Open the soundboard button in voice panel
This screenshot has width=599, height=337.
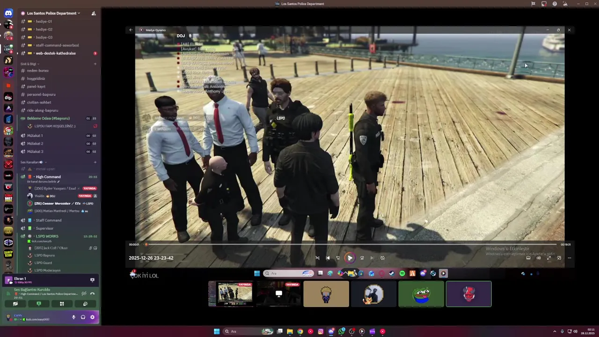pyautogui.click(x=85, y=304)
